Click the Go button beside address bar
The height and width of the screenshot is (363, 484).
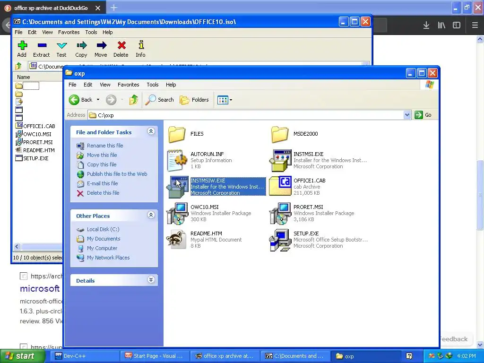(x=424, y=115)
